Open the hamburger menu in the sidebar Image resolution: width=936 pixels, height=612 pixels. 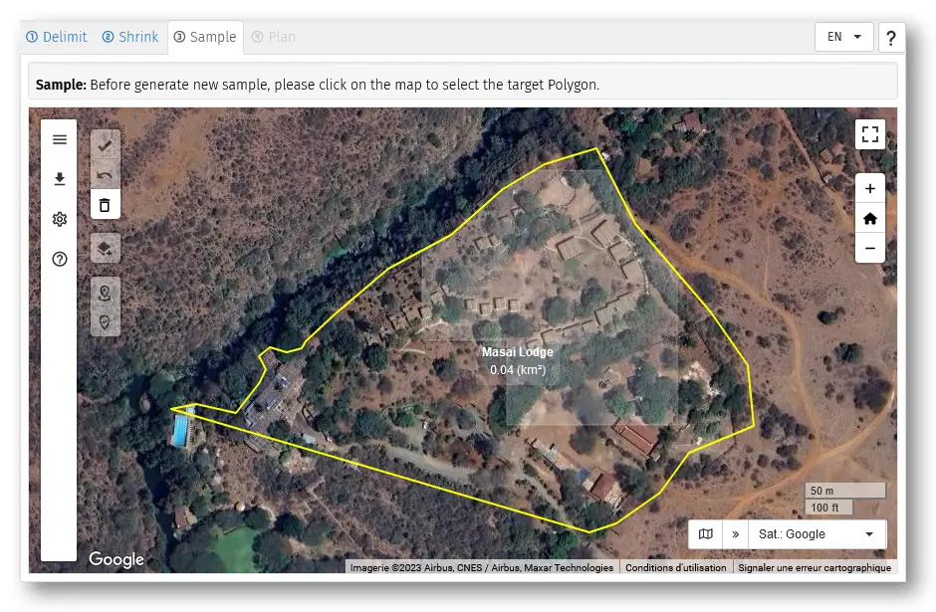pos(60,139)
